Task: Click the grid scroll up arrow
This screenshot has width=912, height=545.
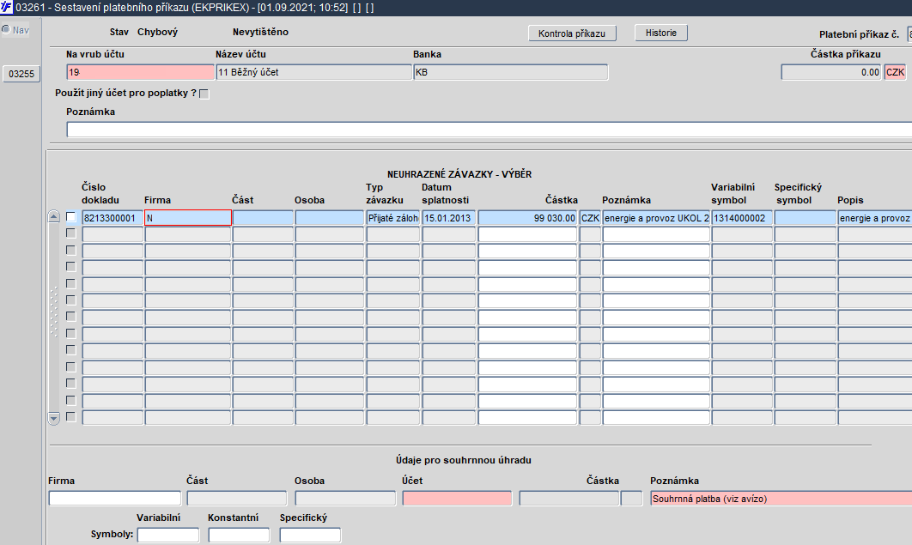Action: point(53,217)
